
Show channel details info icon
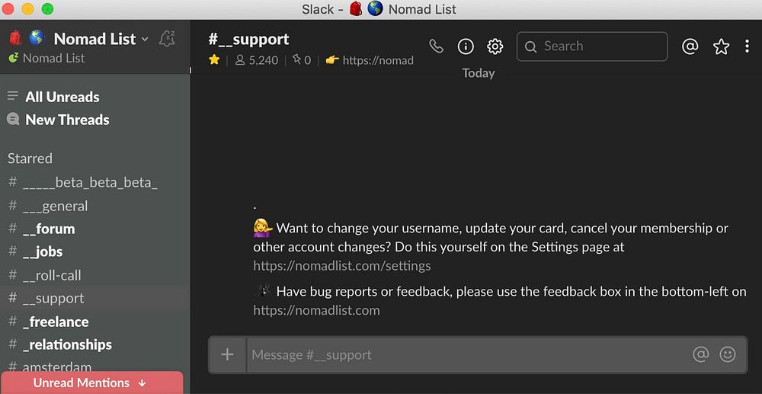[x=466, y=46]
